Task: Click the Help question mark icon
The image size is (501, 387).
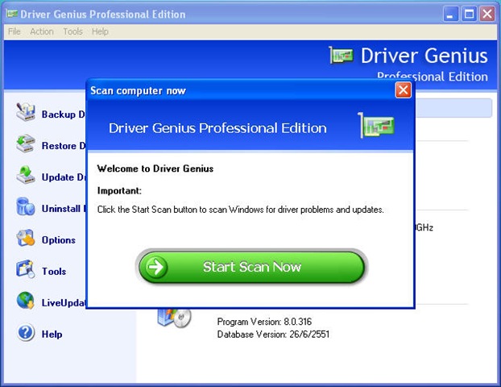Action: (x=26, y=332)
